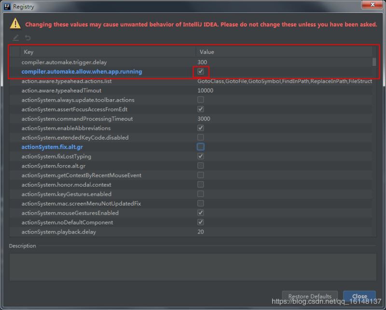
Task: Click the 3000 value cell
Action: click(x=204, y=118)
